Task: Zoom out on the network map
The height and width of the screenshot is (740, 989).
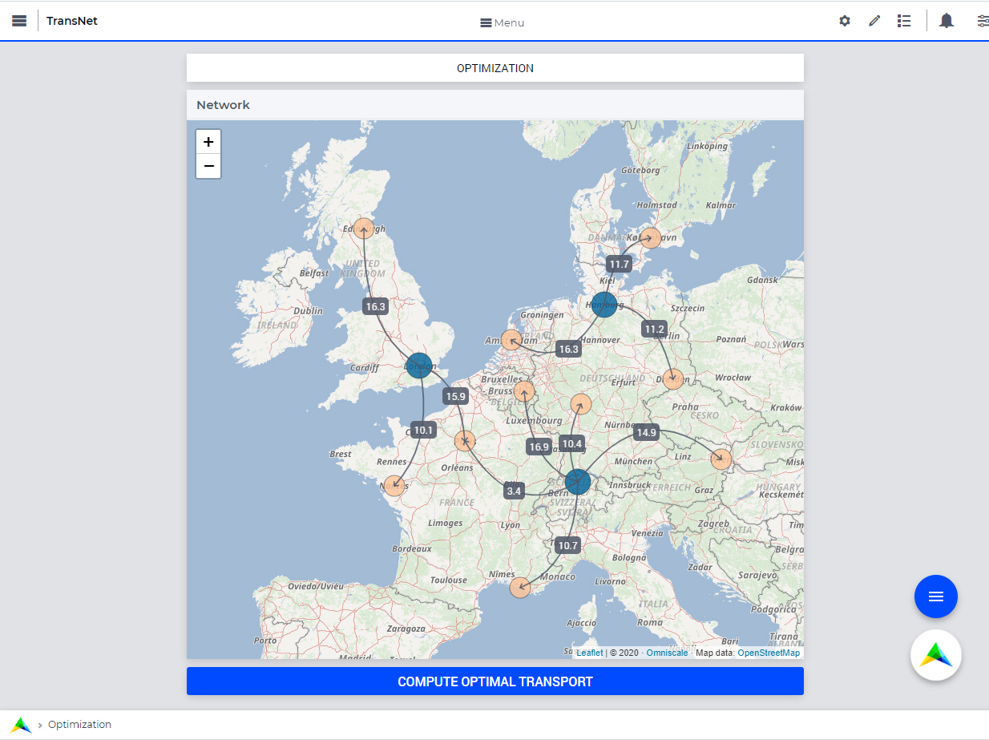Action: 208,166
